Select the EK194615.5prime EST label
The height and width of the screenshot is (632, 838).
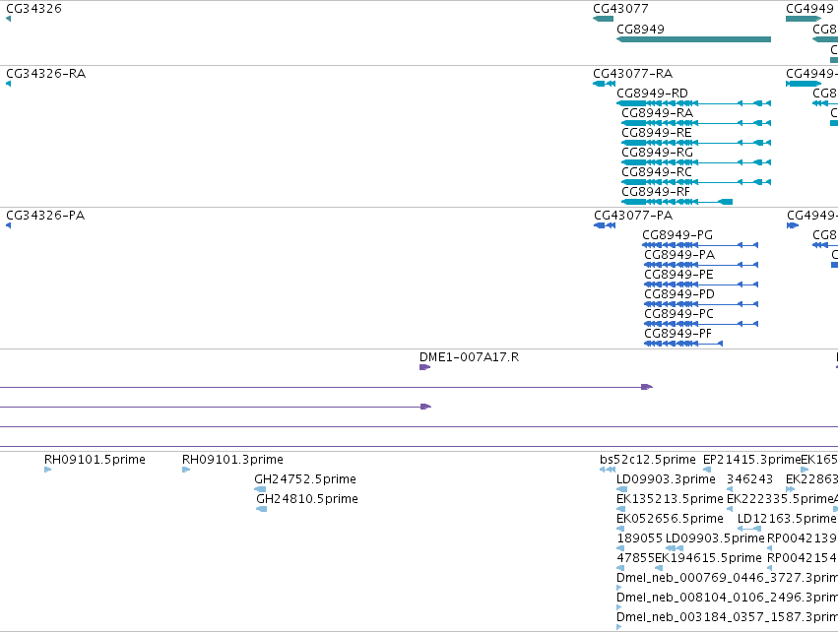click(708, 558)
